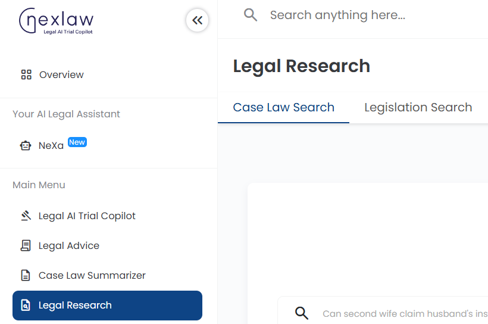Click the New badge beside NeXa

(77, 142)
